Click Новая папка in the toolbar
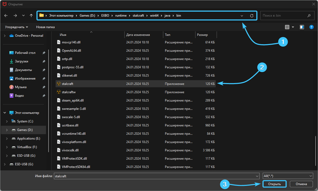Viewport: 318px width, 191px height. 45,27
